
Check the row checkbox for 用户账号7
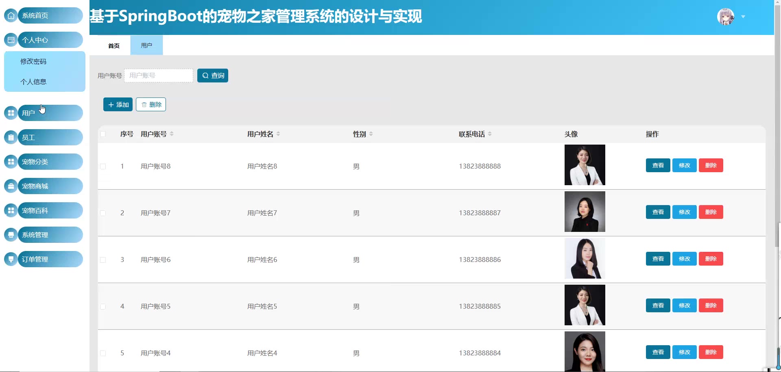[103, 213]
